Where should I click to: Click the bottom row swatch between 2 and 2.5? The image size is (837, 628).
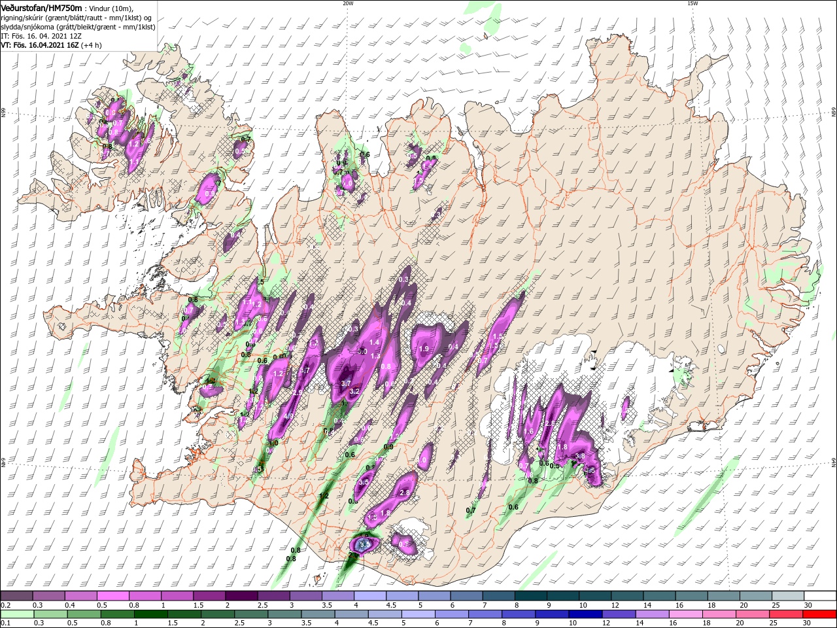(217, 614)
